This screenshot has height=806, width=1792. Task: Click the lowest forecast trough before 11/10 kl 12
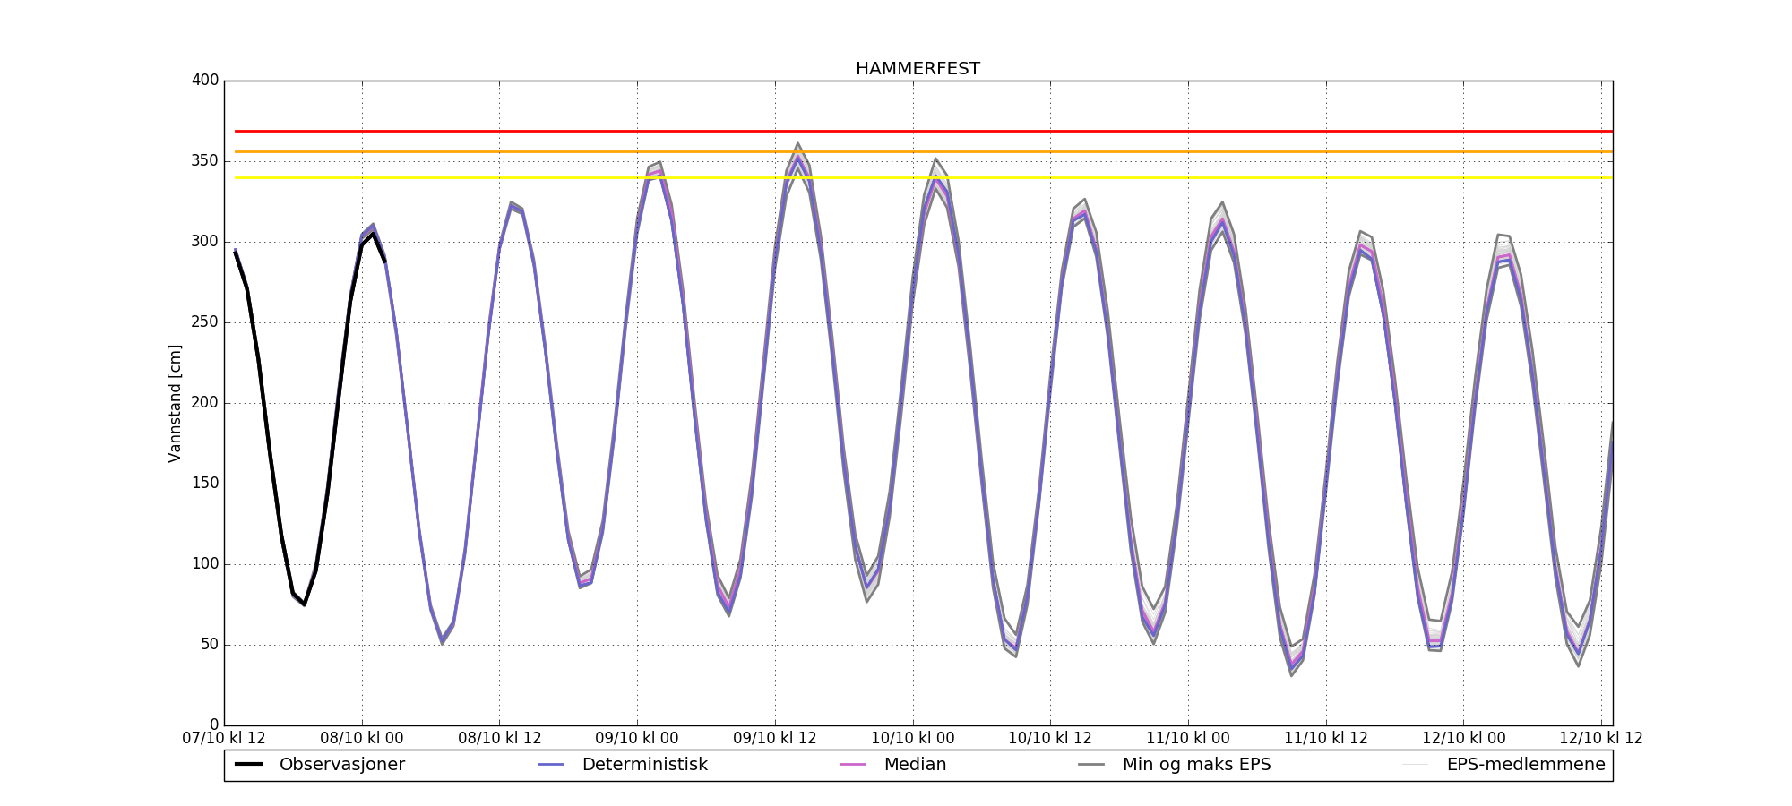pyautogui.click(x=1291, y=674)
